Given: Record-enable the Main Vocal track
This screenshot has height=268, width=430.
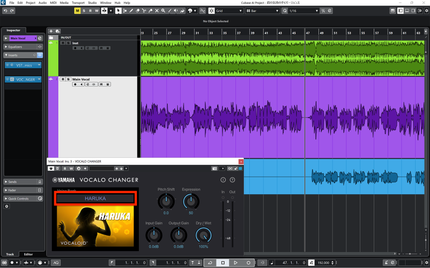Looking at the screenshot, I should [x=76, y=84].
